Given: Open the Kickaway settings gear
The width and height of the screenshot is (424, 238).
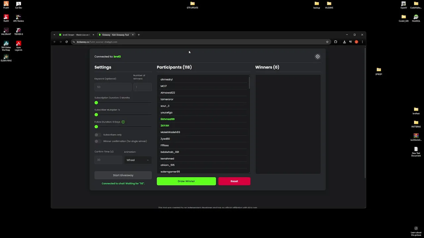Looking at the screenshot, I should click(x=318, y=57).
